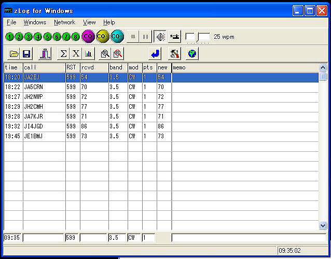Screen dimensions: 331x259
Task: Send CW message 1 green button
Action: point(9,37)
